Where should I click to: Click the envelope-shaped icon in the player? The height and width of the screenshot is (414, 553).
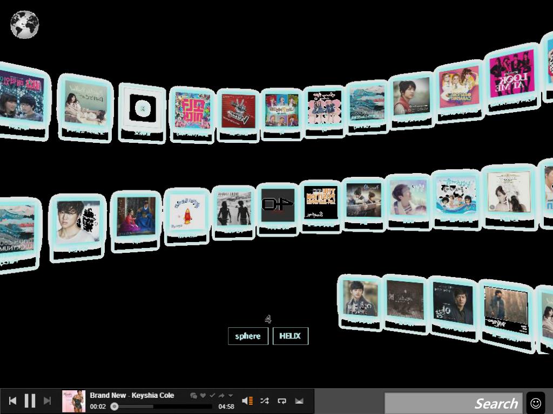coord(299,401)
